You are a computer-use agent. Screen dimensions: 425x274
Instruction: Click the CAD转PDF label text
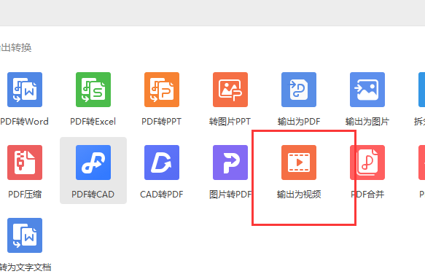(162, 195)
